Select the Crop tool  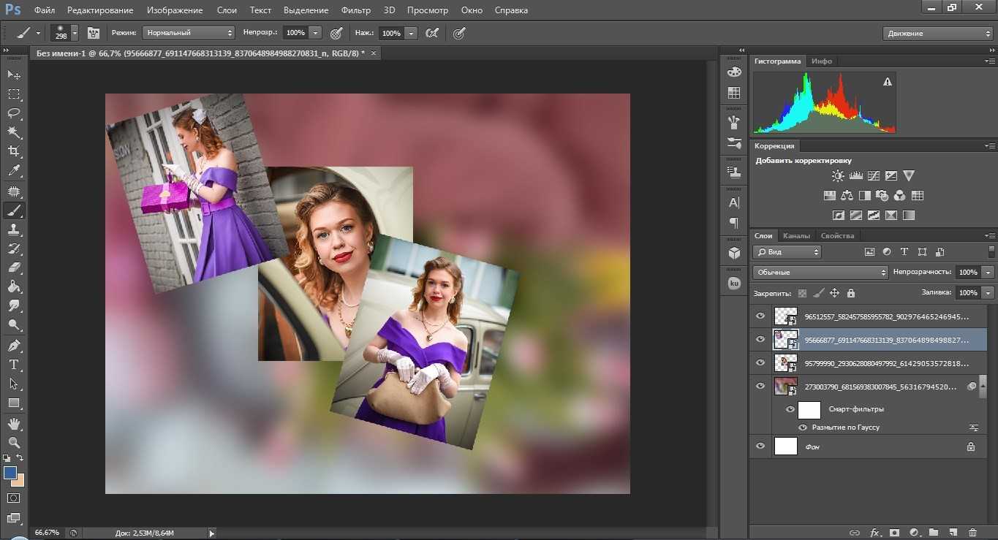(14, 151)
